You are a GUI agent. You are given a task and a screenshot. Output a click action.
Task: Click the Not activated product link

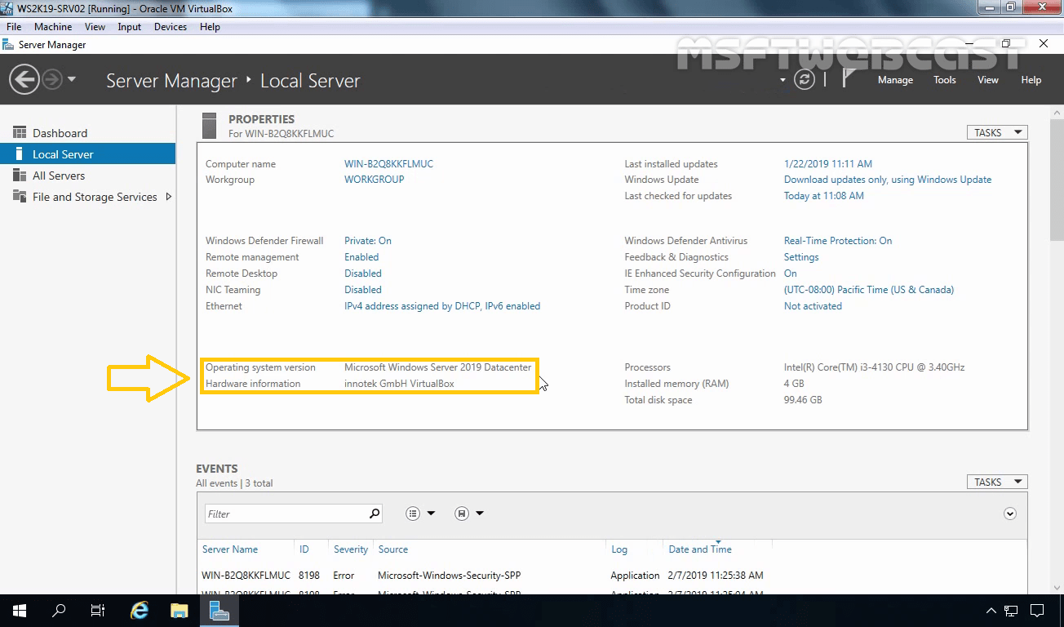tap(813, 306)
